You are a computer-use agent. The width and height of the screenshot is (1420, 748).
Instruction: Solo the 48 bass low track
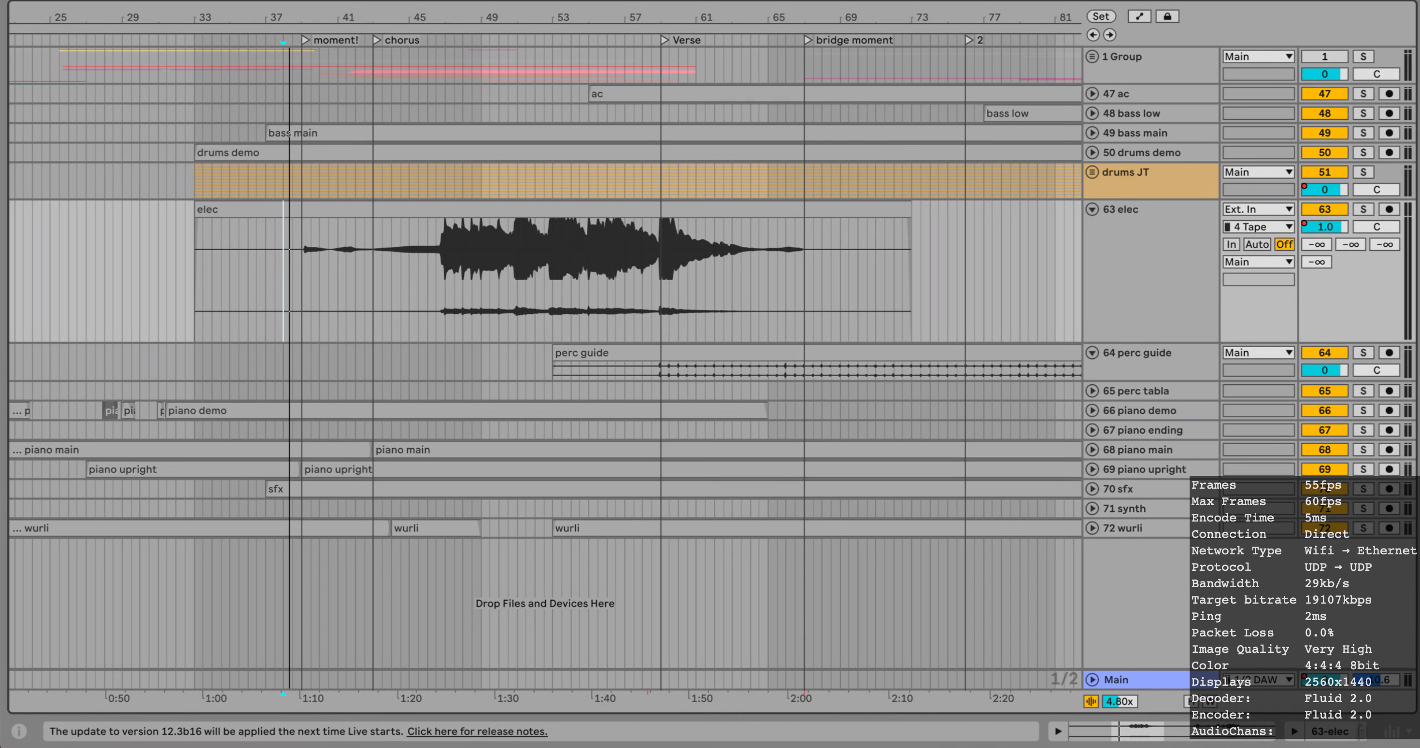click(x=1363, y=113)
